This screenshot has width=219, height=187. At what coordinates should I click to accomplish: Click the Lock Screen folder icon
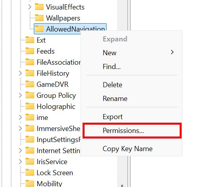(x=30, y=172)
